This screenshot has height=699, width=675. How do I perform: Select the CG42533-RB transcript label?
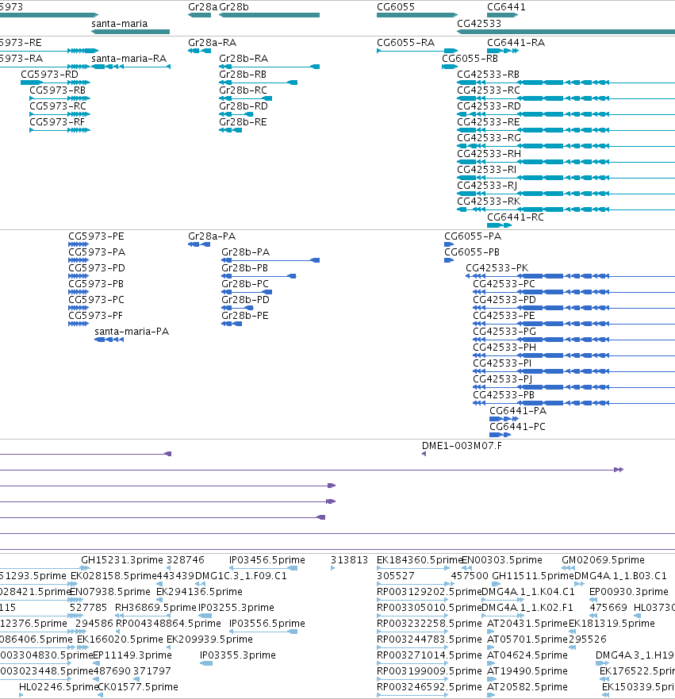click(x=489, y=75)
